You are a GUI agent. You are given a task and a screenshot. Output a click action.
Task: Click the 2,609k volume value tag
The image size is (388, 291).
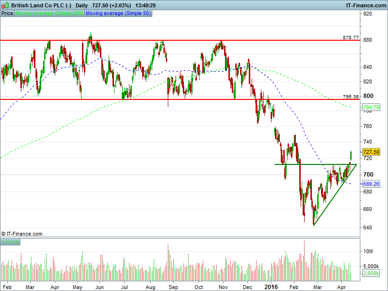click(x=371, y=273)
